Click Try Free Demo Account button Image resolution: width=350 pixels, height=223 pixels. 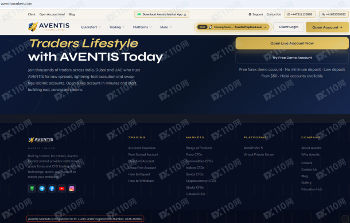pyautogui.click(x=292, y=58)
